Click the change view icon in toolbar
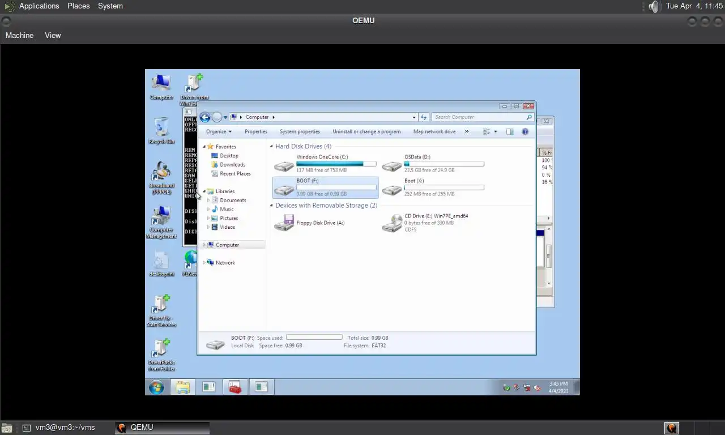The width and height of the screenshot is (725, 435). point(487,131)
